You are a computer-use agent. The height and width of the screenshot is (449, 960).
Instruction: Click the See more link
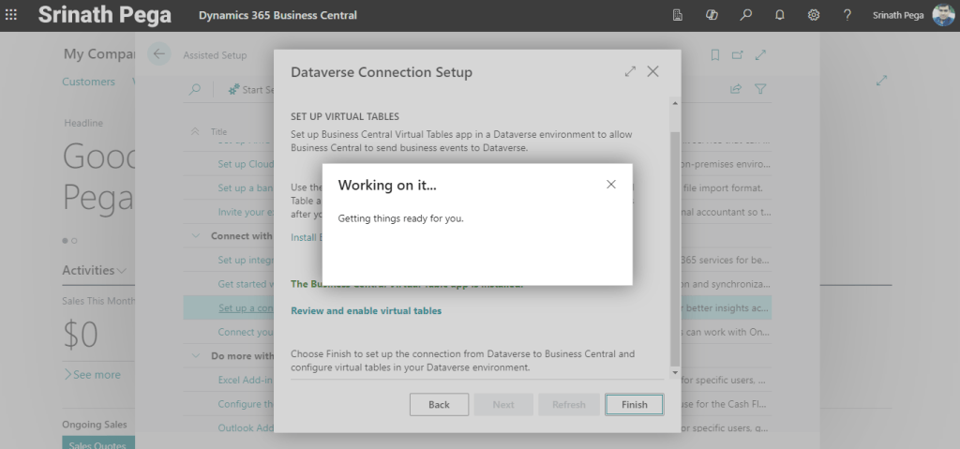92,374
